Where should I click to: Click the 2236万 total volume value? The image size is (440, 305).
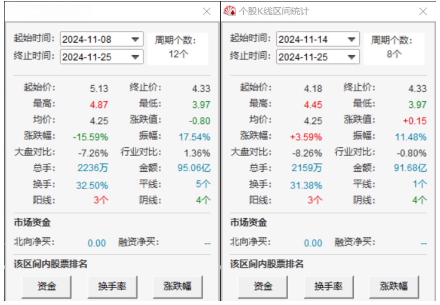click(x=93, y=168)
